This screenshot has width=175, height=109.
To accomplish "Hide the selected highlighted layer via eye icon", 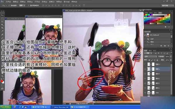I will click(145, 69).
